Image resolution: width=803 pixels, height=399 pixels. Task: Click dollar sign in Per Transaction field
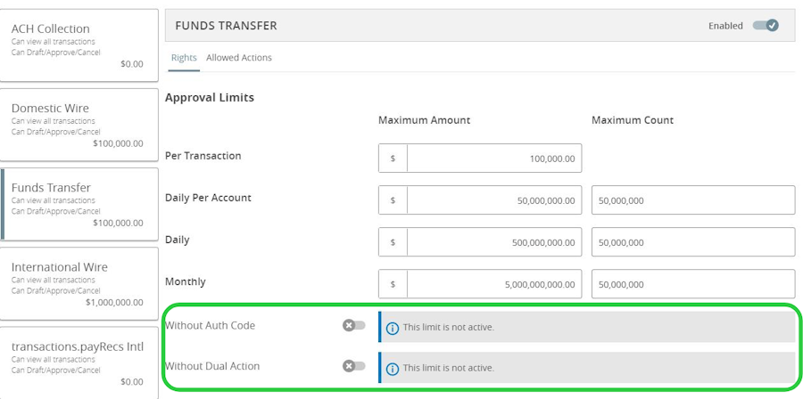pos(393,159)
